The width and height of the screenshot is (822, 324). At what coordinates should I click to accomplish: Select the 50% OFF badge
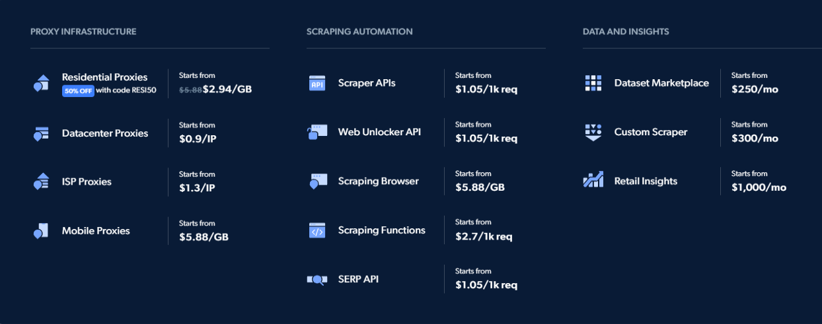[78, 91]
